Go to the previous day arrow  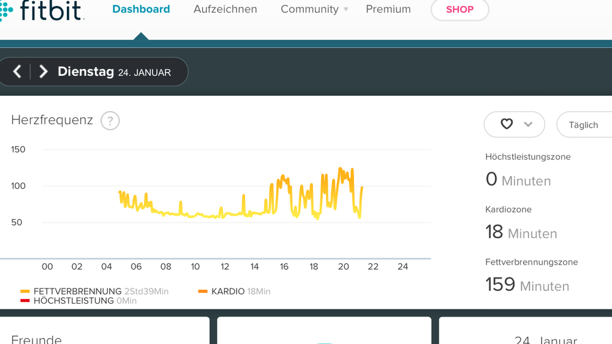[x=17, y=72]
